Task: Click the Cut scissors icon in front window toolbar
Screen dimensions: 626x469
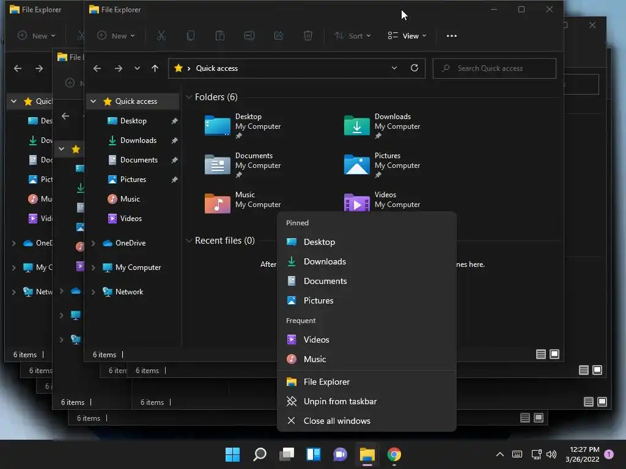Action: tap(161, 36)
